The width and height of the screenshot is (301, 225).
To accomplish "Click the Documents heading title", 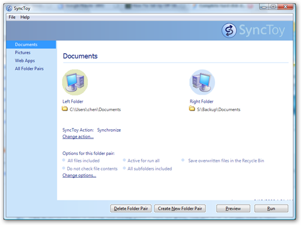I will pos(80,56).
